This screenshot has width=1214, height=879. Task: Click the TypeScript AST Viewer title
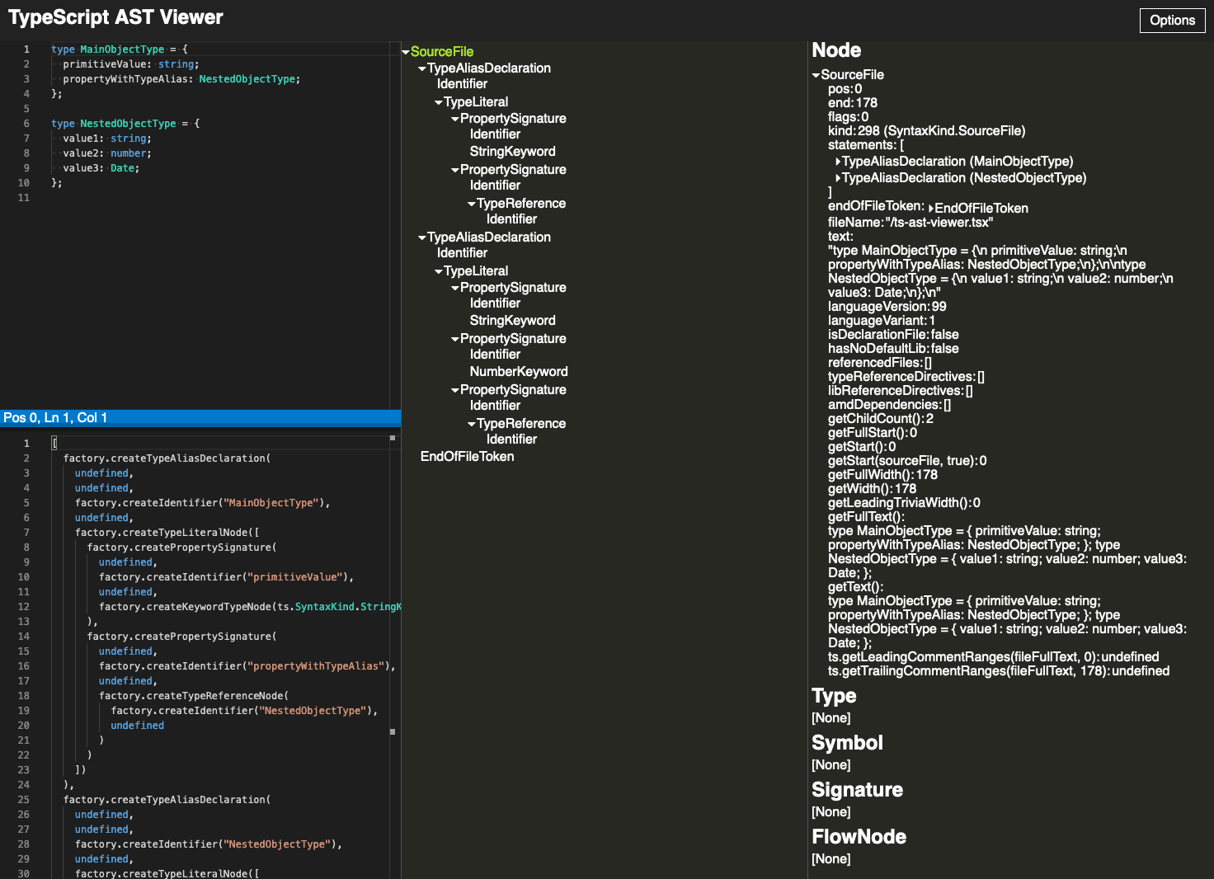[x=115, y=17]
